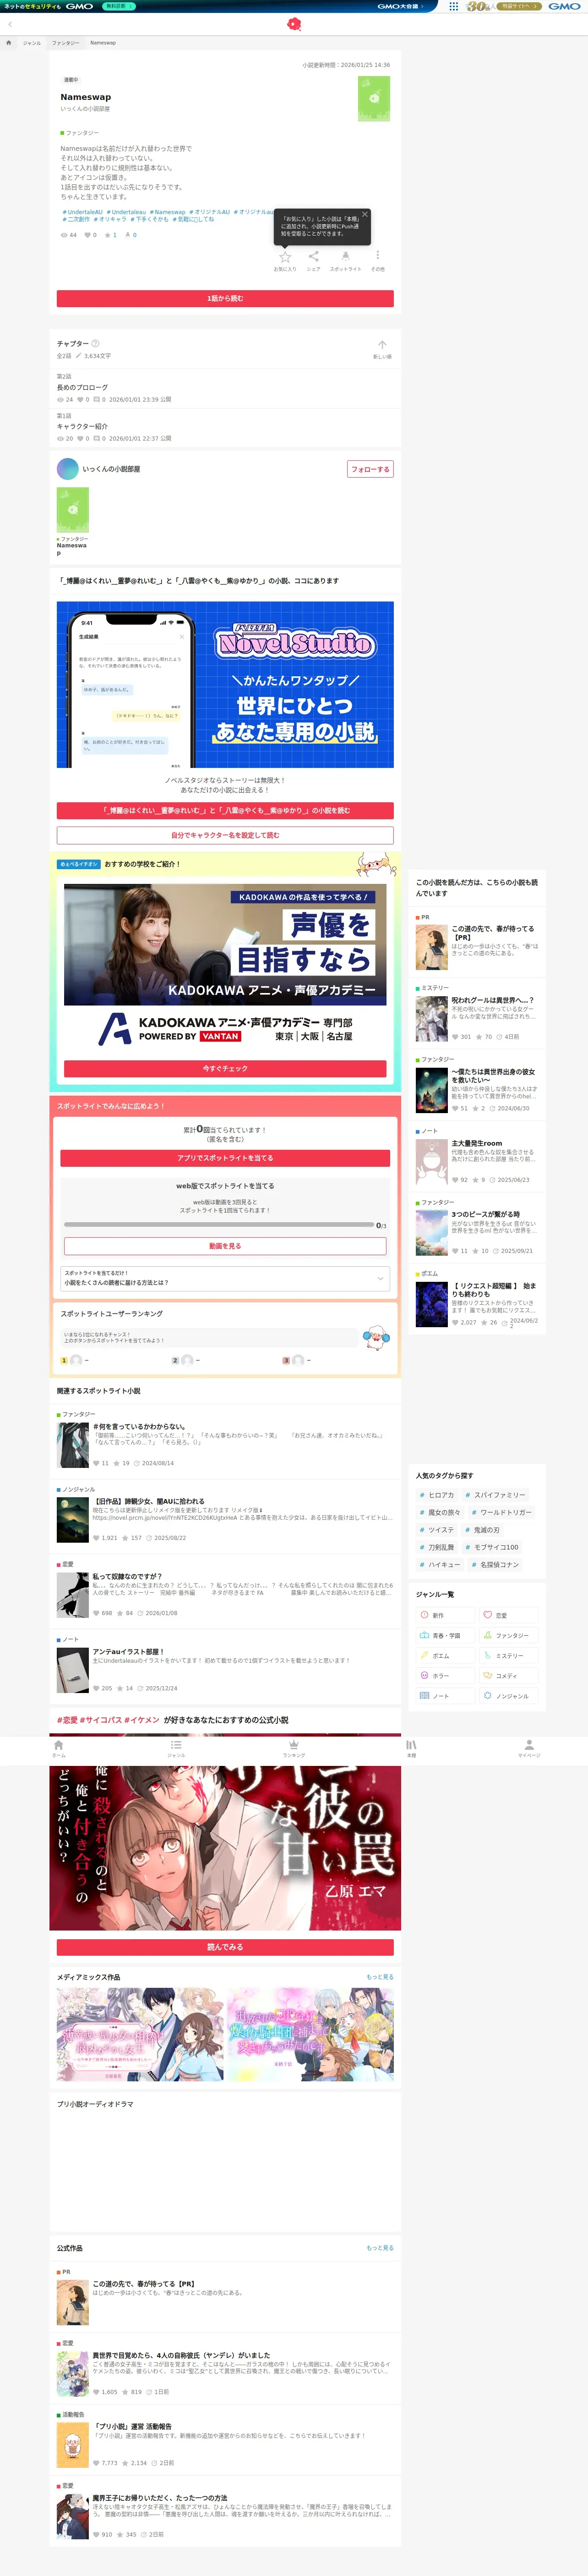The width and height of the screenshot is (588, 2576).
Task: Select the コメディ masks genre
Action: point(509,1675)
